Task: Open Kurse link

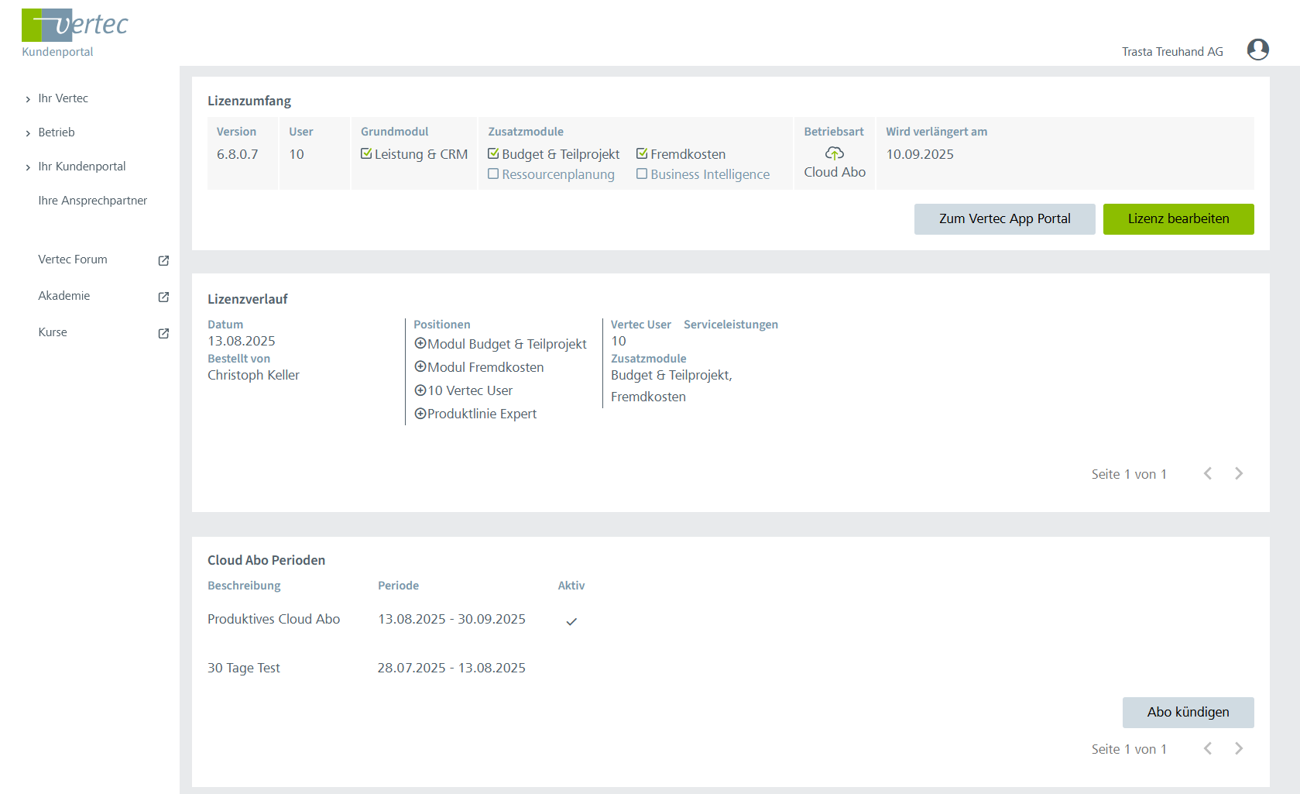Action: click(x=53, y=332)
